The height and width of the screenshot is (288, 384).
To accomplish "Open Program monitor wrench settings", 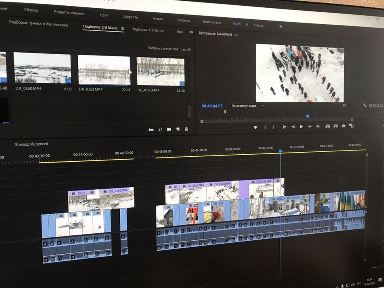I will (365, 105).
